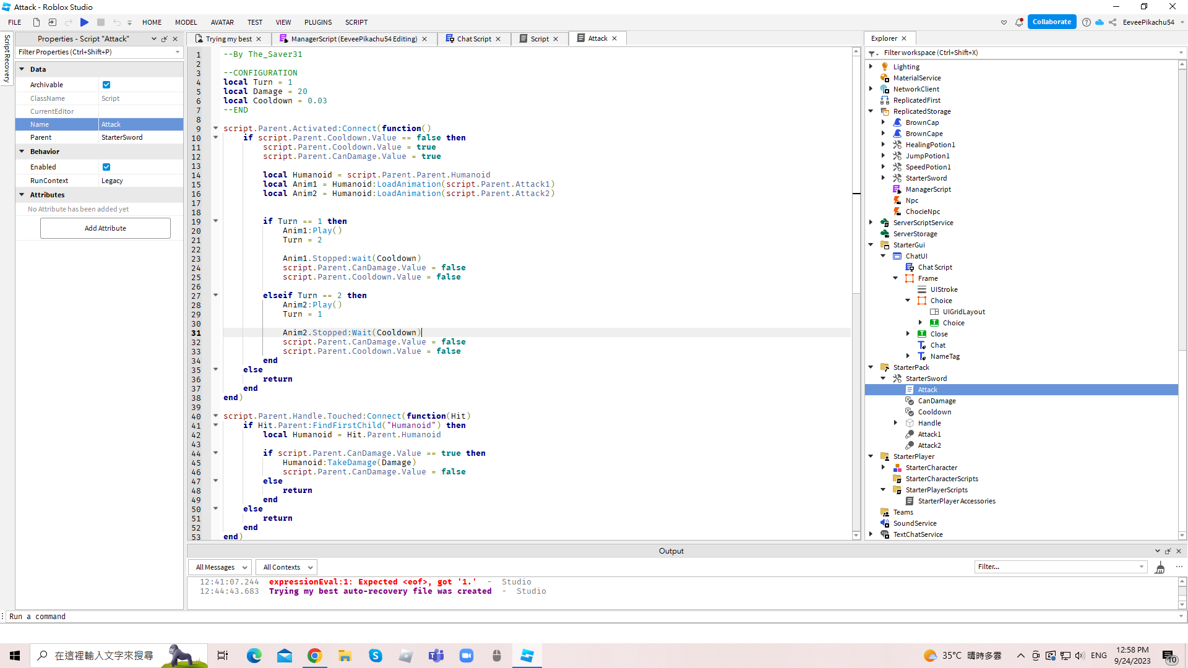Click the clear output broom icon
1188x668 pixels.
point(1160,567)
